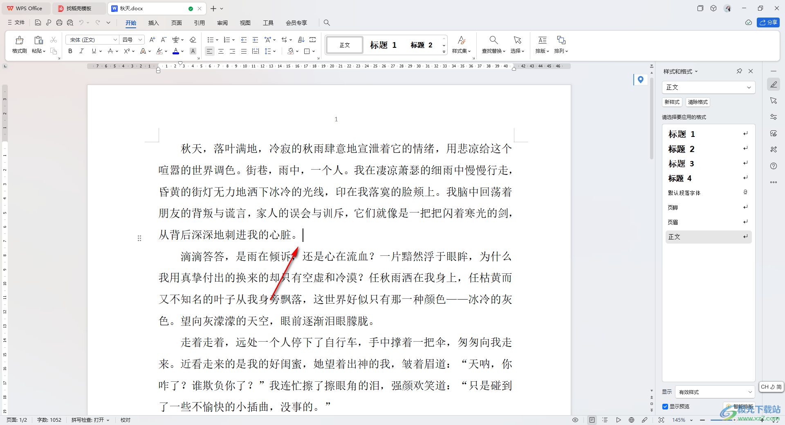Click the cloud sync icon near Share
The height and width of the screenshot is (425, 785).
tap(749, 22)
